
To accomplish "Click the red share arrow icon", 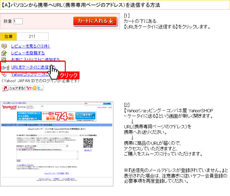I will (5, 88).
